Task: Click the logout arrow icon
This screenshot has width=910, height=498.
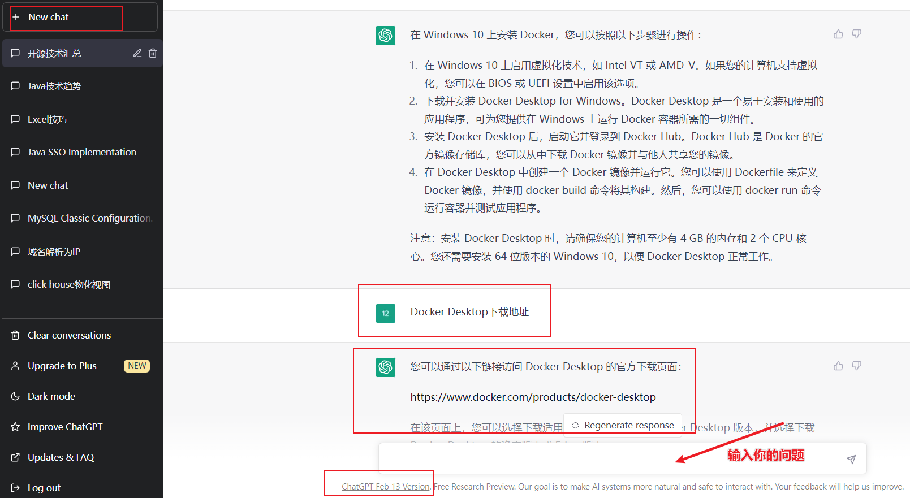Action: pos(15,488)
